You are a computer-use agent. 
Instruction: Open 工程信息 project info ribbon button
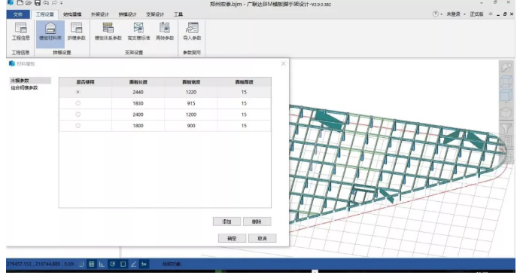tap(20, 31)
